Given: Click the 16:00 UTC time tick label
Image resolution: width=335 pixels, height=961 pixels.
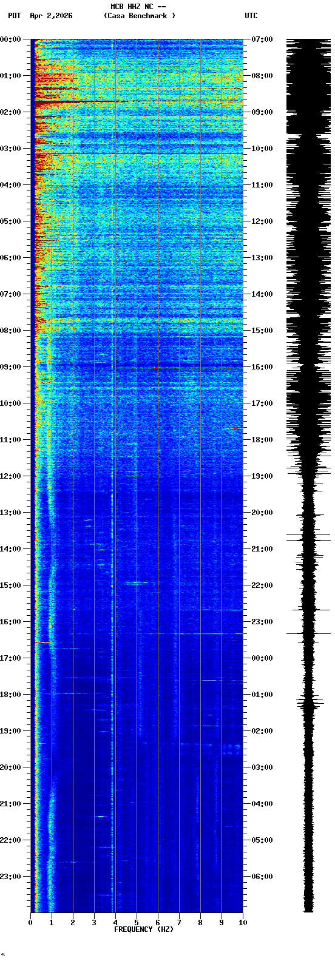Looking at the screenshot, I should (x=262, y=367).
